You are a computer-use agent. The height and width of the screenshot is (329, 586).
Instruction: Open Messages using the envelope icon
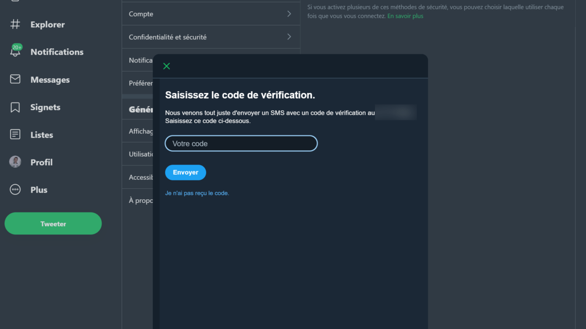tap(15, 79)
